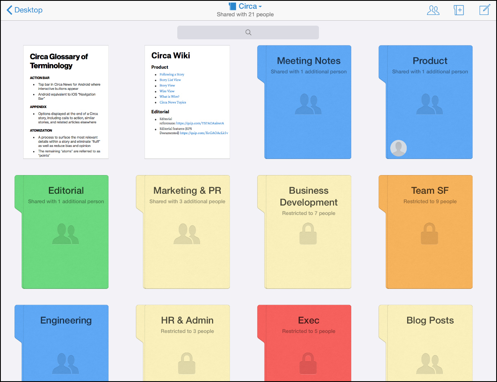Click the new folder icon
Screen dimensions: 497x382
coord(459,10)
